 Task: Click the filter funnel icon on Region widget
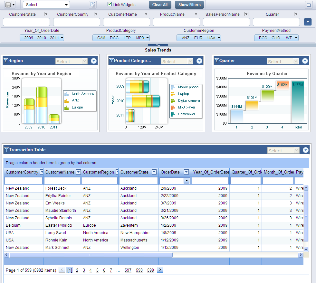pos(6,61)
